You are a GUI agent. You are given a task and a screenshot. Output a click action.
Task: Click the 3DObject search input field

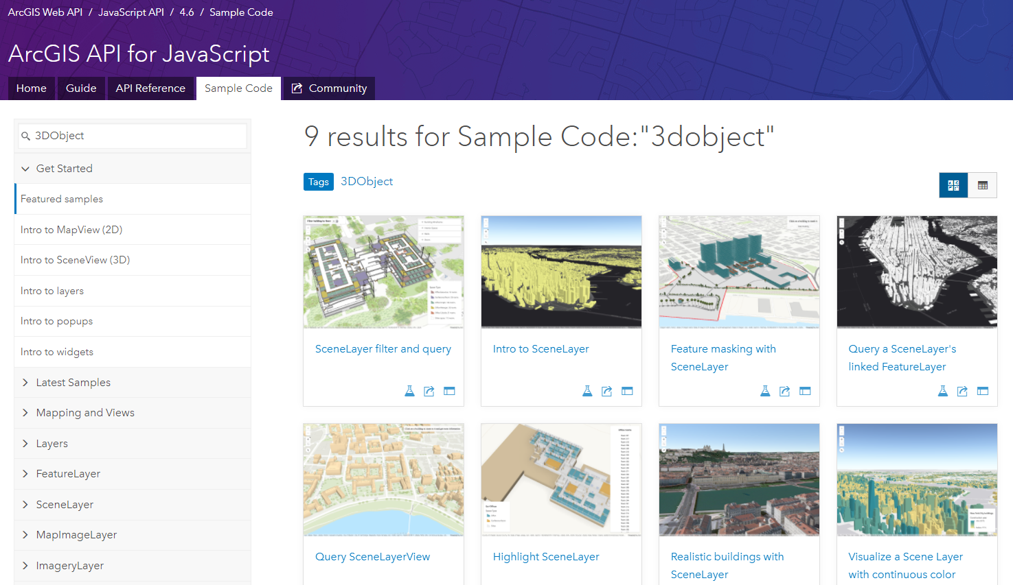point(137,136)
